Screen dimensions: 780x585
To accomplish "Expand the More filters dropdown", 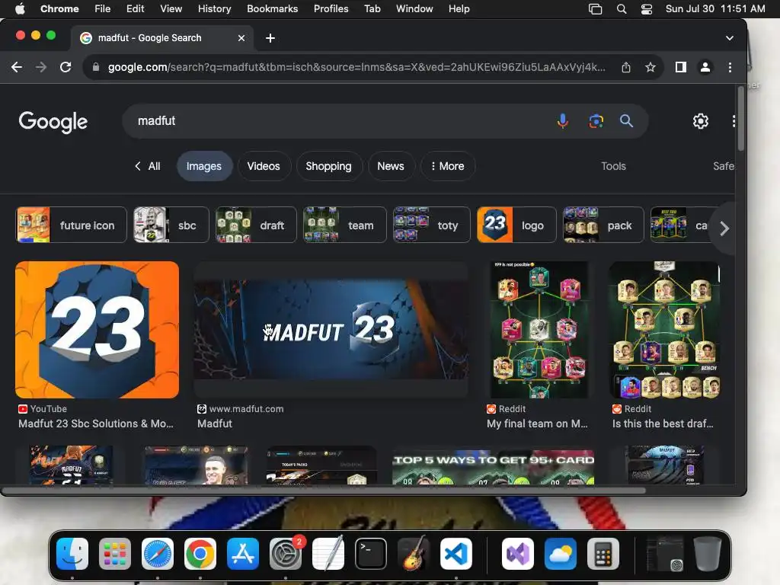I will (x=448, y=166).
